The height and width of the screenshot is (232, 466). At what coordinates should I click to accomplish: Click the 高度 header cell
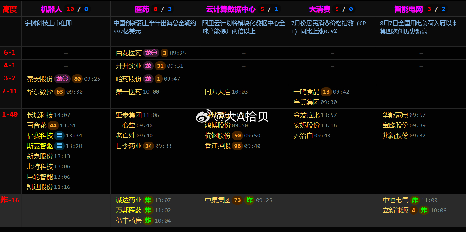coord(9,9)
